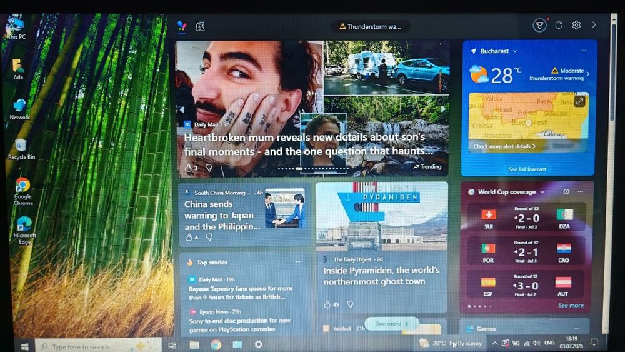This screenshot has height=352, width=625.
Task: Open China sends warning to Japan article
Action: click(222, 215)
